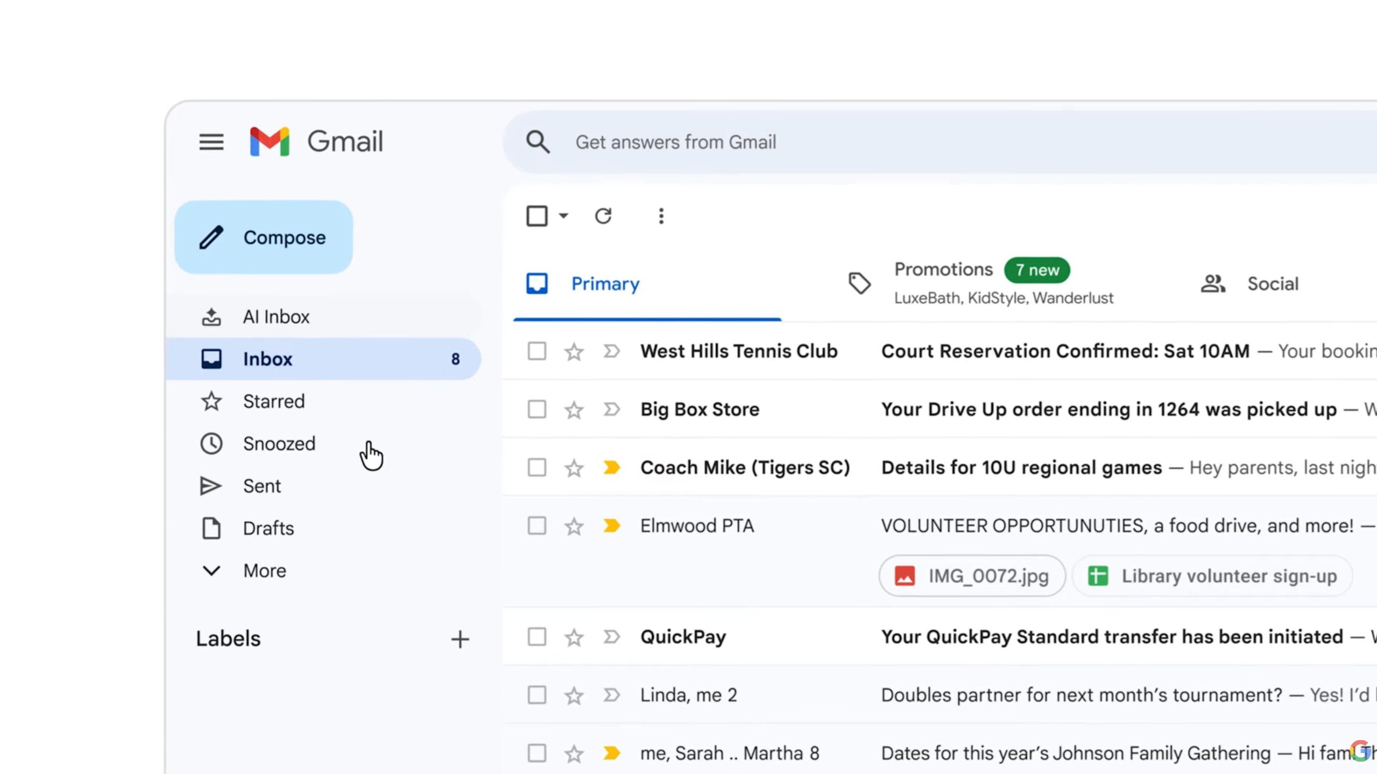Open the main menu hamburger icon
This screenshot has height=774, width=1377.
pos(211,142)
